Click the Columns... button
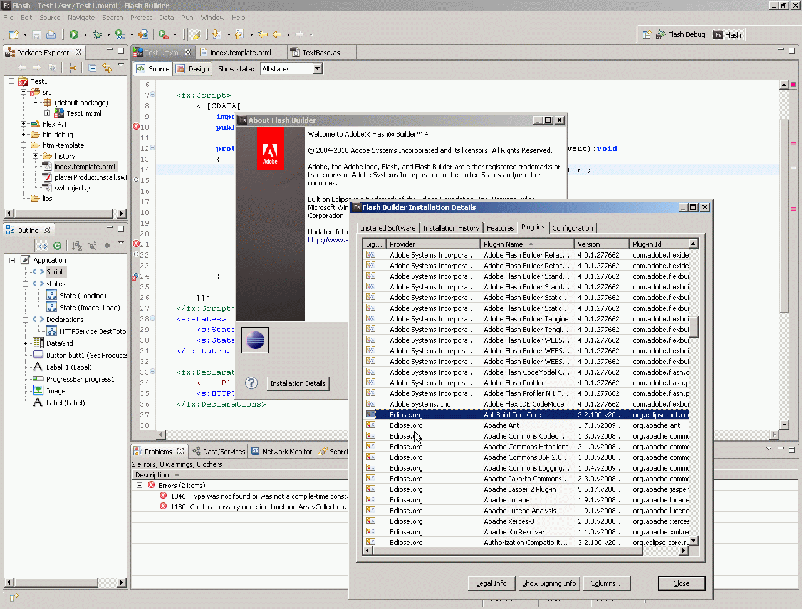Screen dimensions: 802x609 tap(607, 583)
